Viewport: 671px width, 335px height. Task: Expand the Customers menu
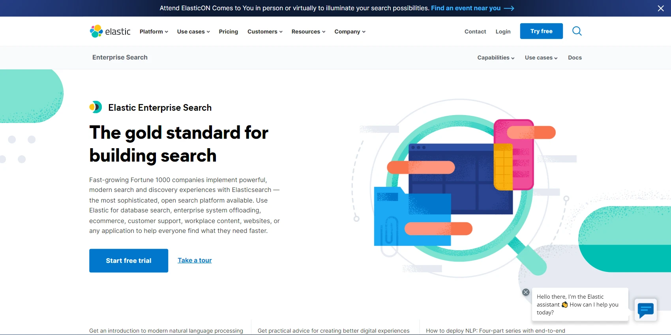pyautogui.click(x=265, y=32)
